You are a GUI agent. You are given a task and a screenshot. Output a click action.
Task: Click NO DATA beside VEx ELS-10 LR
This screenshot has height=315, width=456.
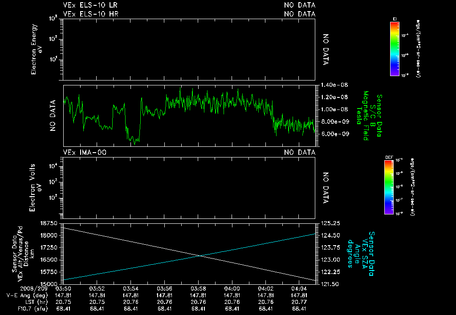click(300, 5)
